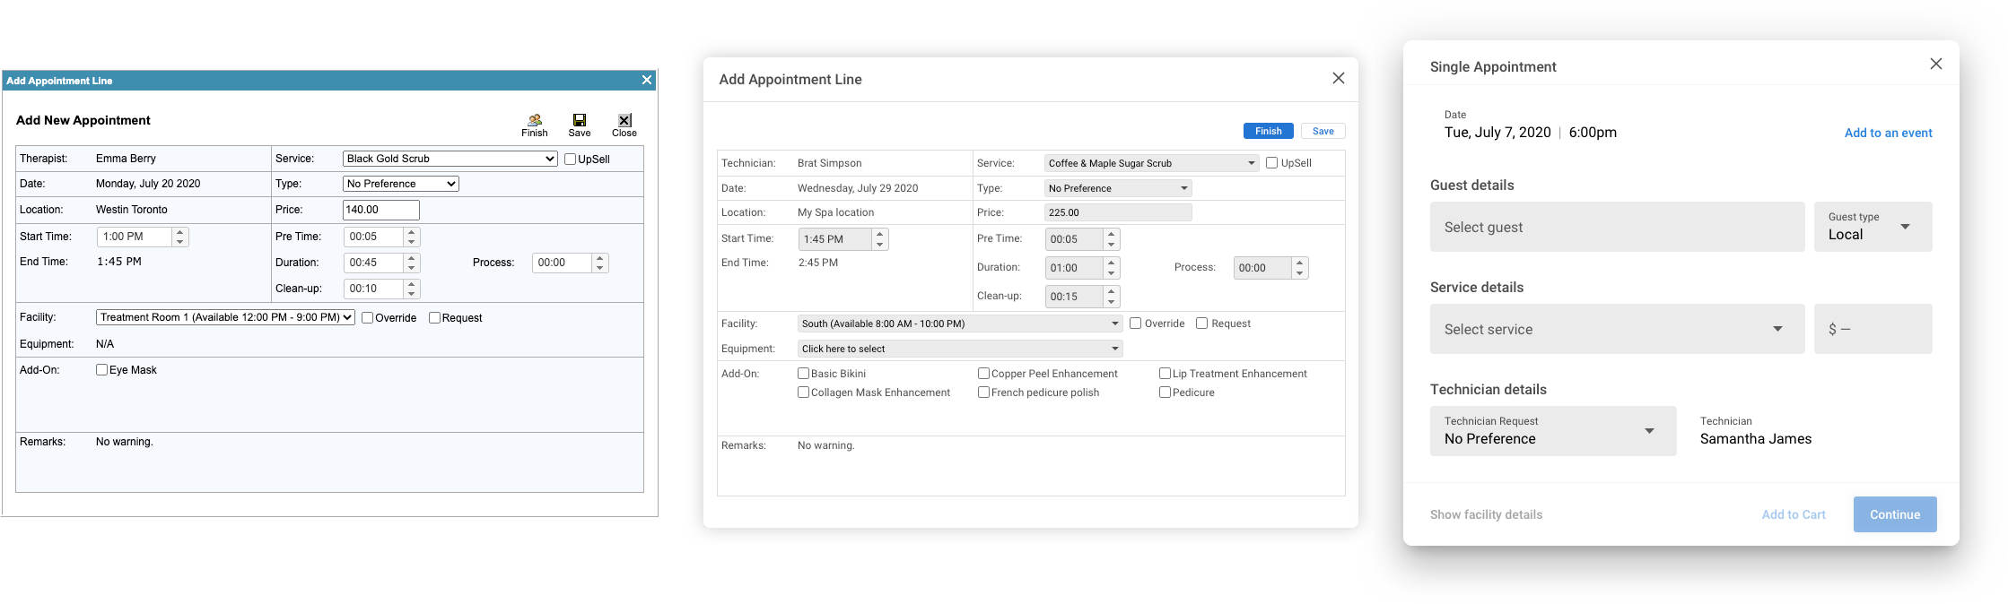The image size is (2008, 604).
Task: Open Equipment 'Click here to select' dropdown
Action: pyautogui.click(x=959, y=349)
